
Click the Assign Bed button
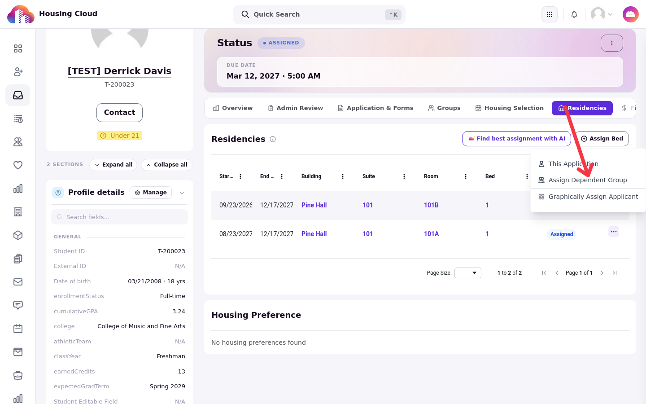[602, 139]
